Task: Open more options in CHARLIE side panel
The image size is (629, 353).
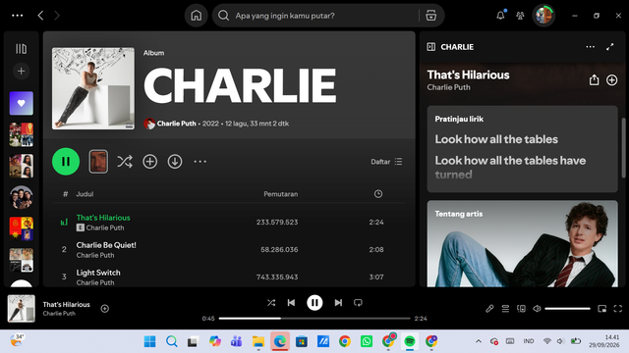Action: tap(590, 47)
